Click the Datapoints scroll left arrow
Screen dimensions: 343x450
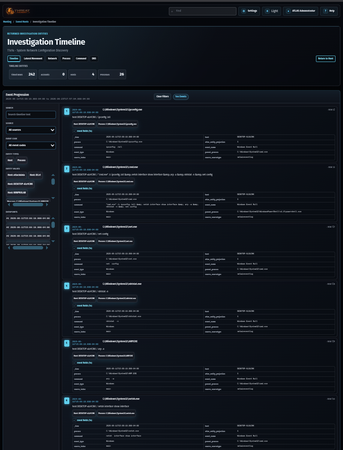click(9, 248)
